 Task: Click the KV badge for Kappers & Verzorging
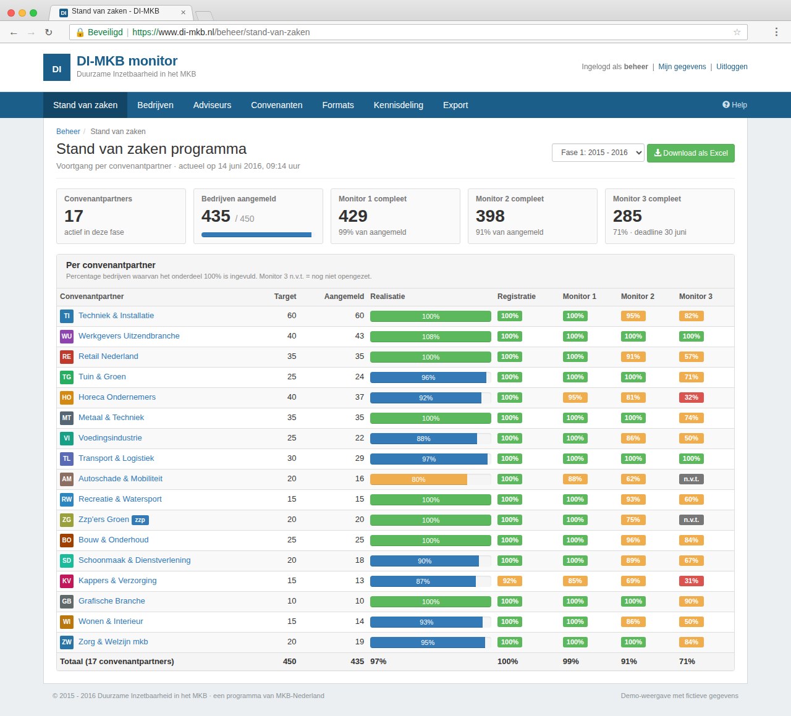(67, 581)
